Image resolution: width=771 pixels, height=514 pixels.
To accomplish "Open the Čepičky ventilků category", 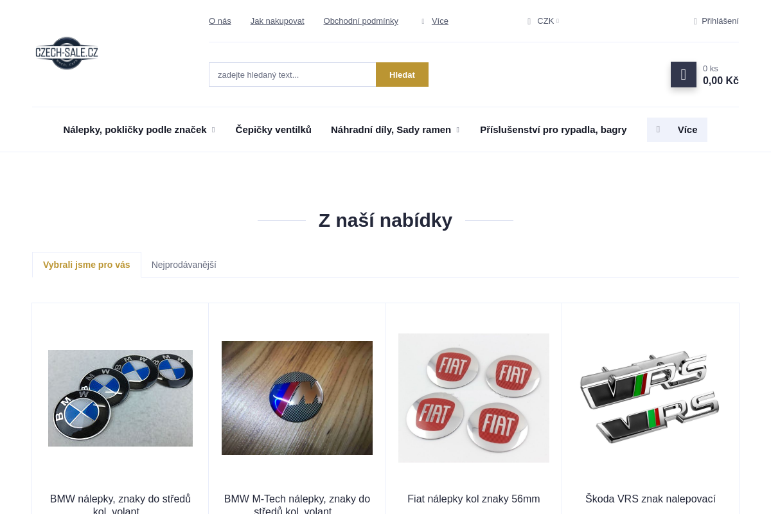I will tap(274, 130).
